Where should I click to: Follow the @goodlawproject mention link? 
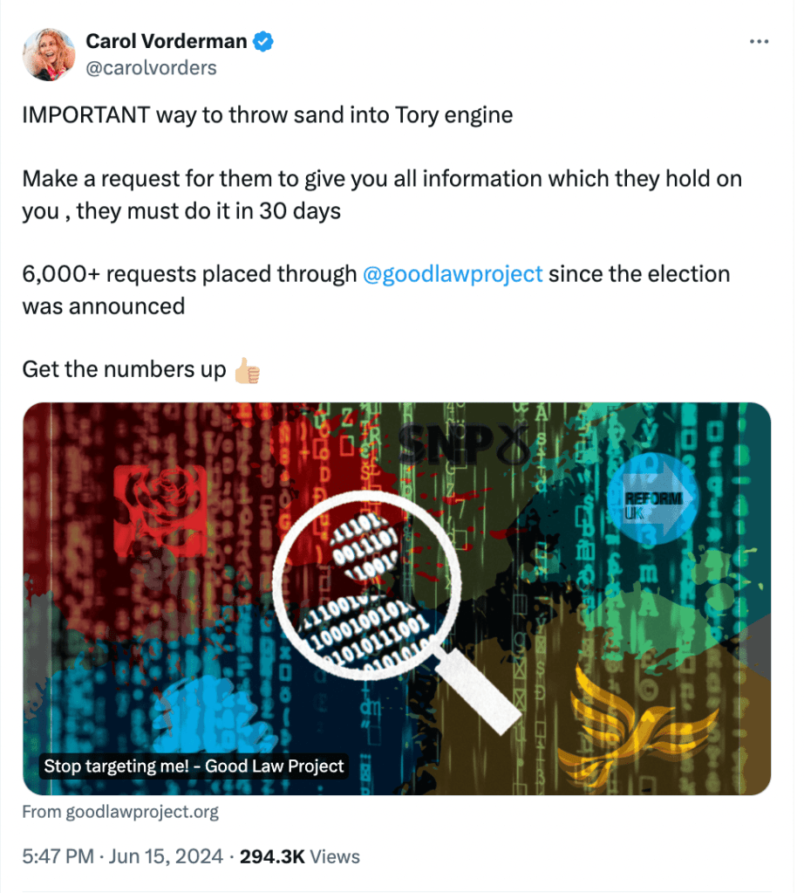452,274
